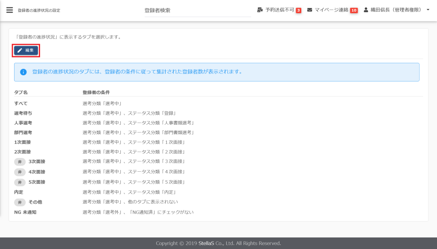
Task: Click the user profile person icon
Action: [x=366, y=10]
